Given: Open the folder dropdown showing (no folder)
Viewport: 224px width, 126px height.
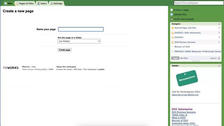Looking at the screenshot, I should tap(79, 41).
